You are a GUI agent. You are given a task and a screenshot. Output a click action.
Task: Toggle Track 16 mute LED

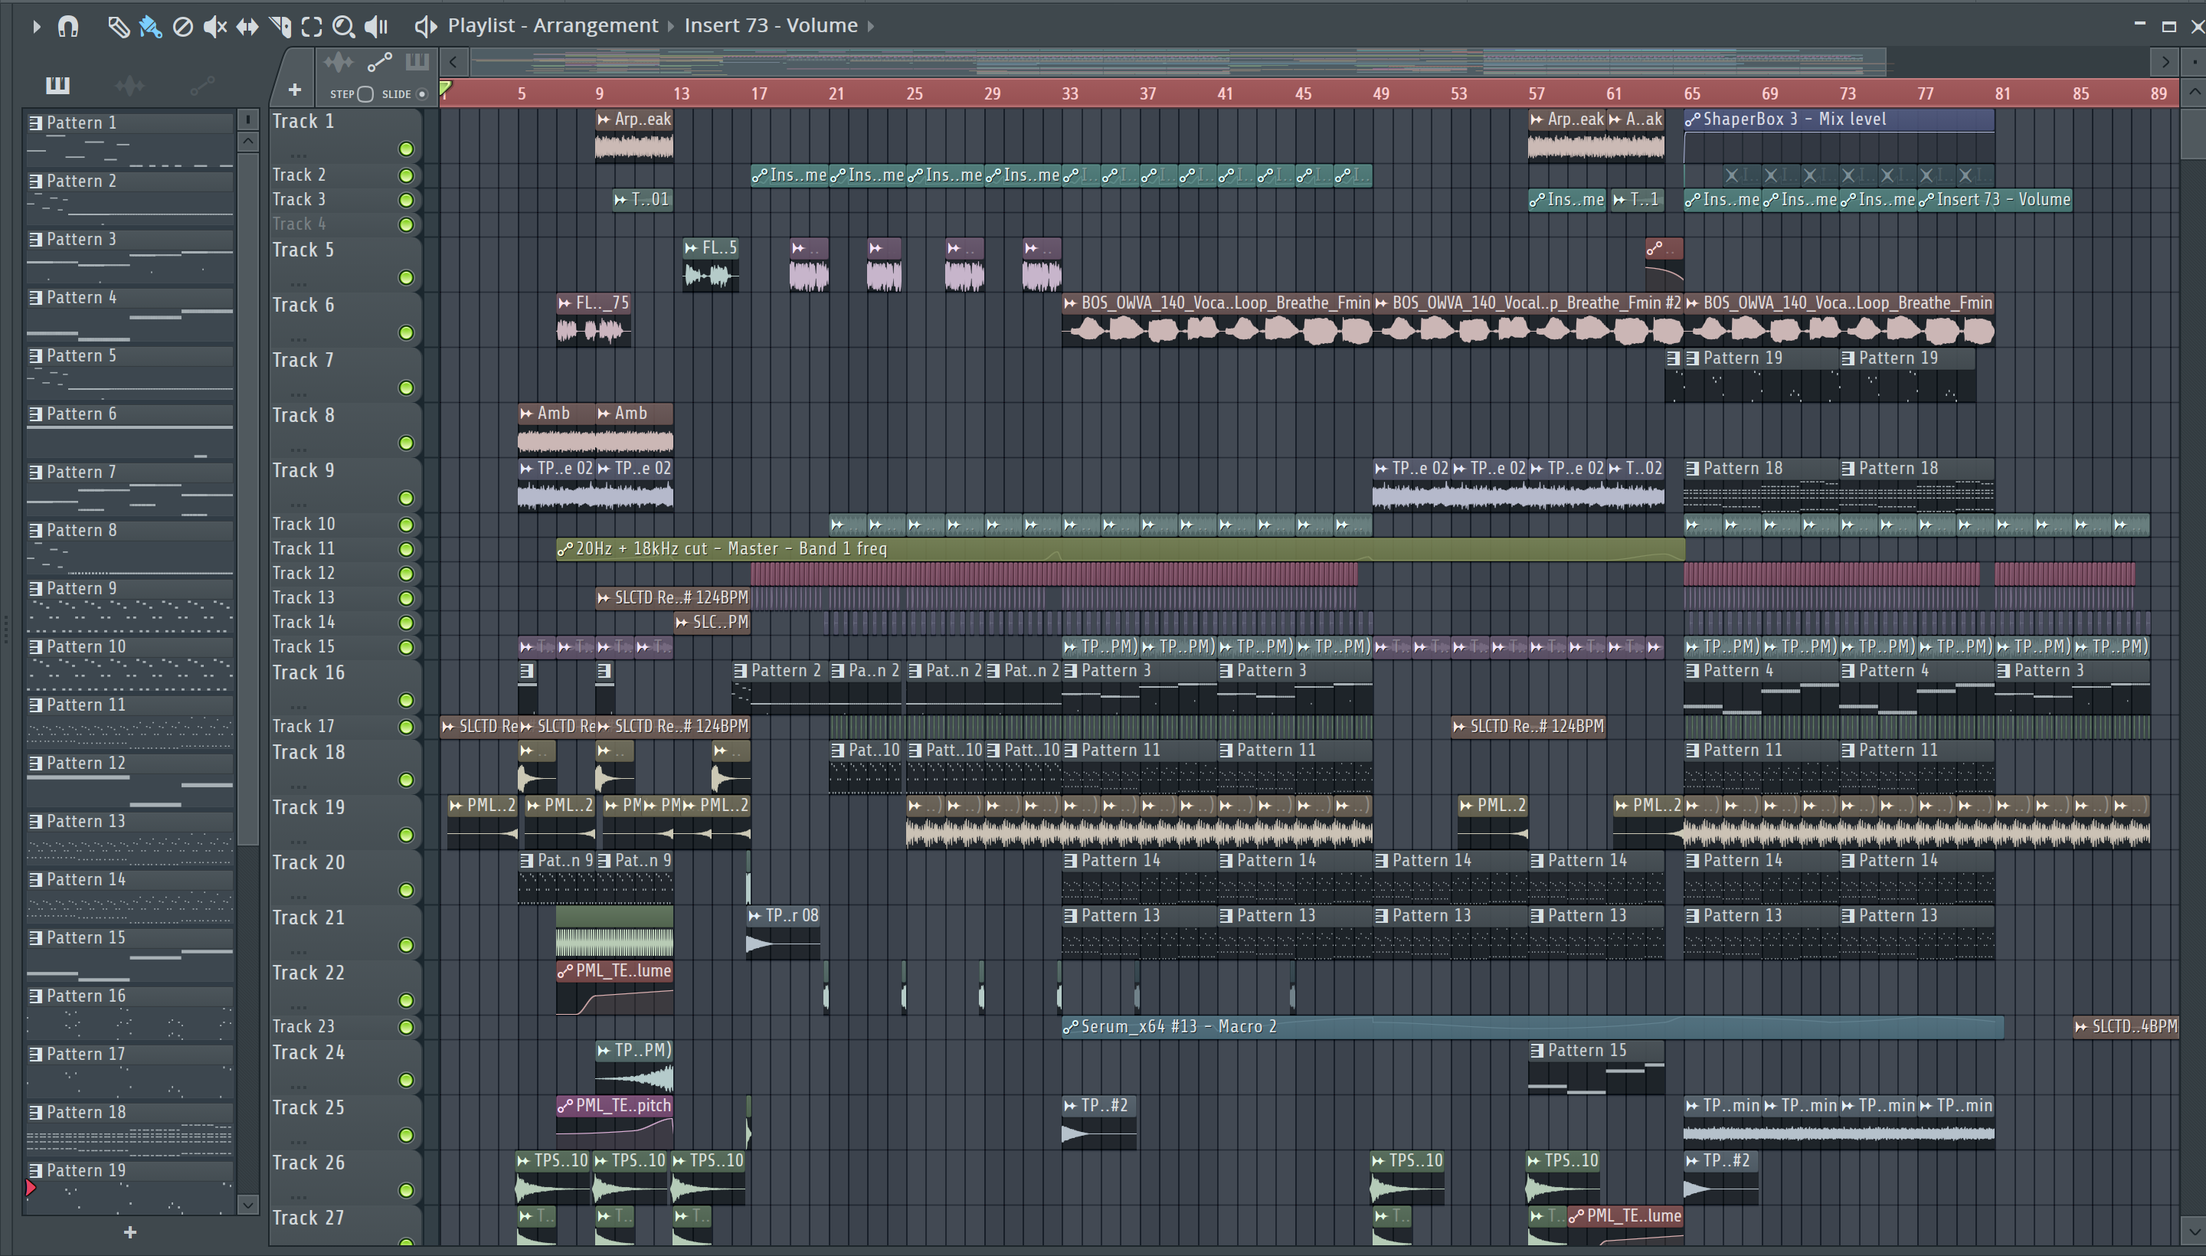(405, 701)
